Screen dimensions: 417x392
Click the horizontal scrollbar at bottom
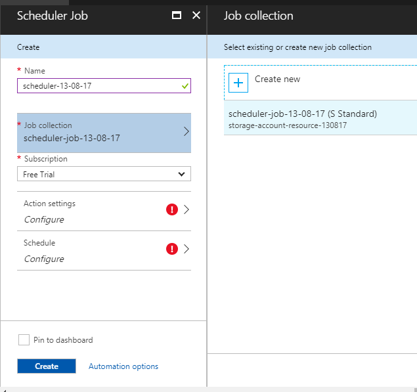point(208,389)
